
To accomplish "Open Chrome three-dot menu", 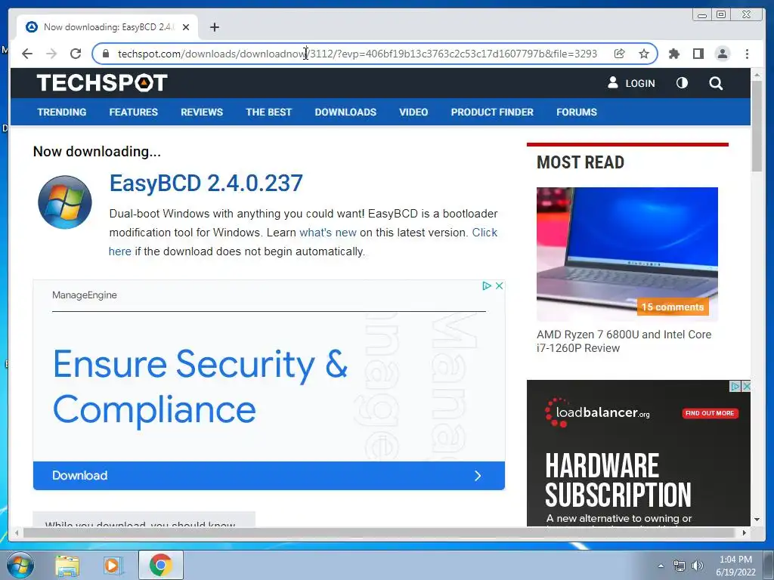I will tap(747, 54).
